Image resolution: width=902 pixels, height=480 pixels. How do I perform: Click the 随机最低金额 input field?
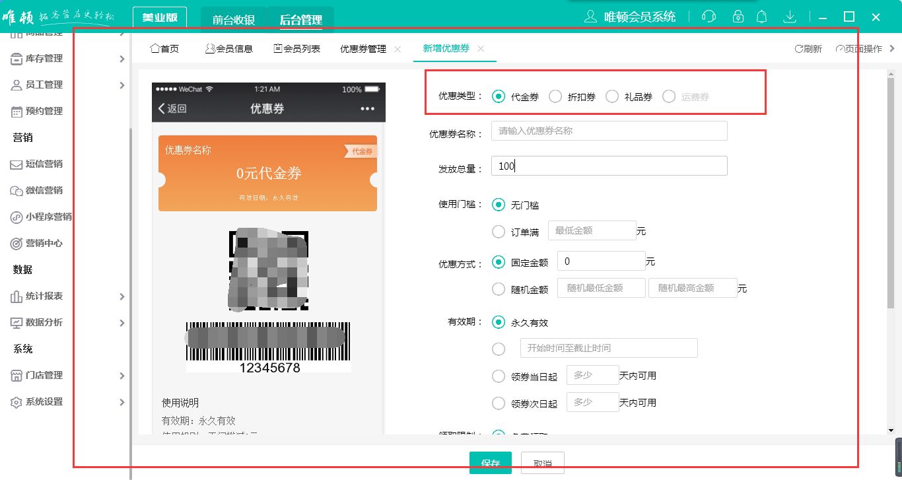coord(602,288)
